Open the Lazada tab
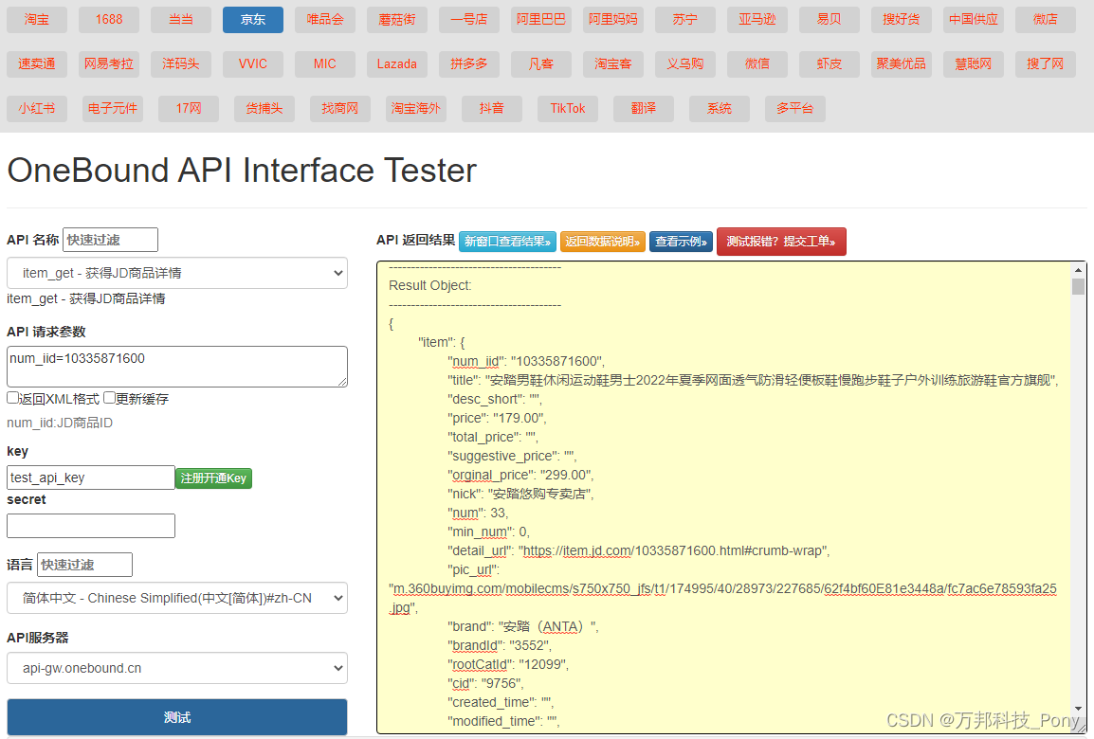The width and height of the screenshot is (1094, 739). coord(397,64)
